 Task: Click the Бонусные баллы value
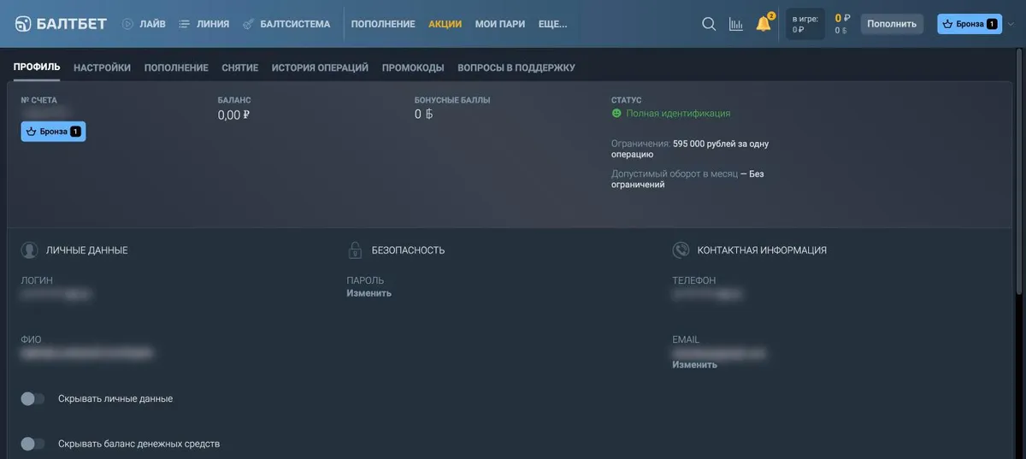(424, 115)
